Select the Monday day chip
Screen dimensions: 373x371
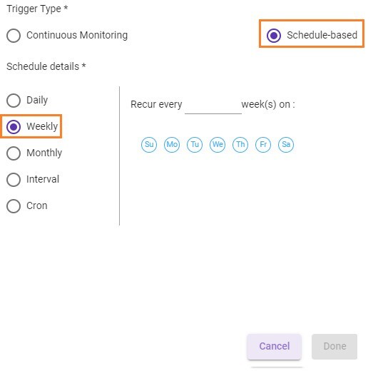(172, 144)
